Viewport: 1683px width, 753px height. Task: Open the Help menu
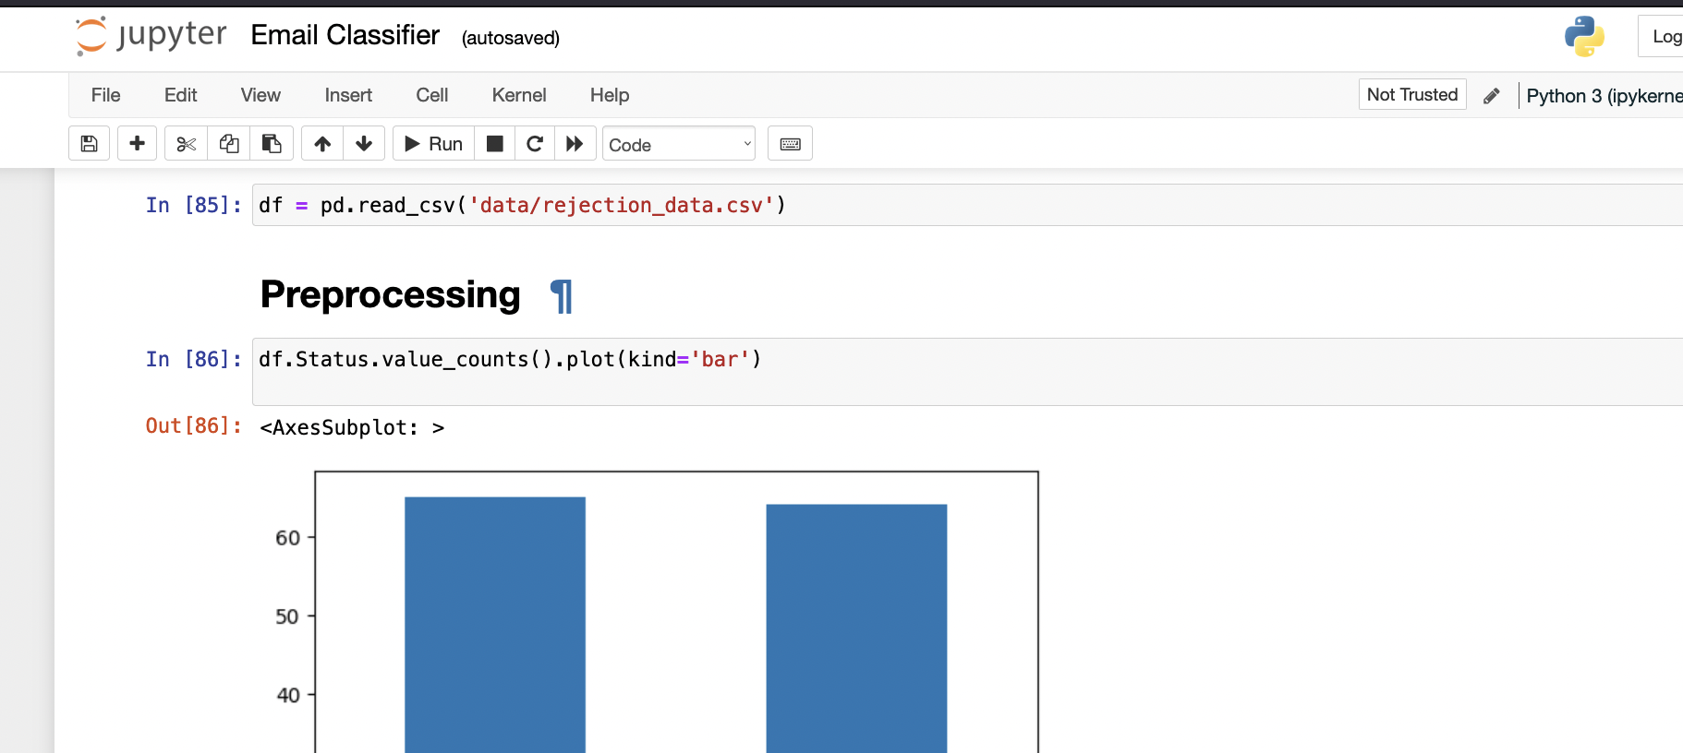610,95
